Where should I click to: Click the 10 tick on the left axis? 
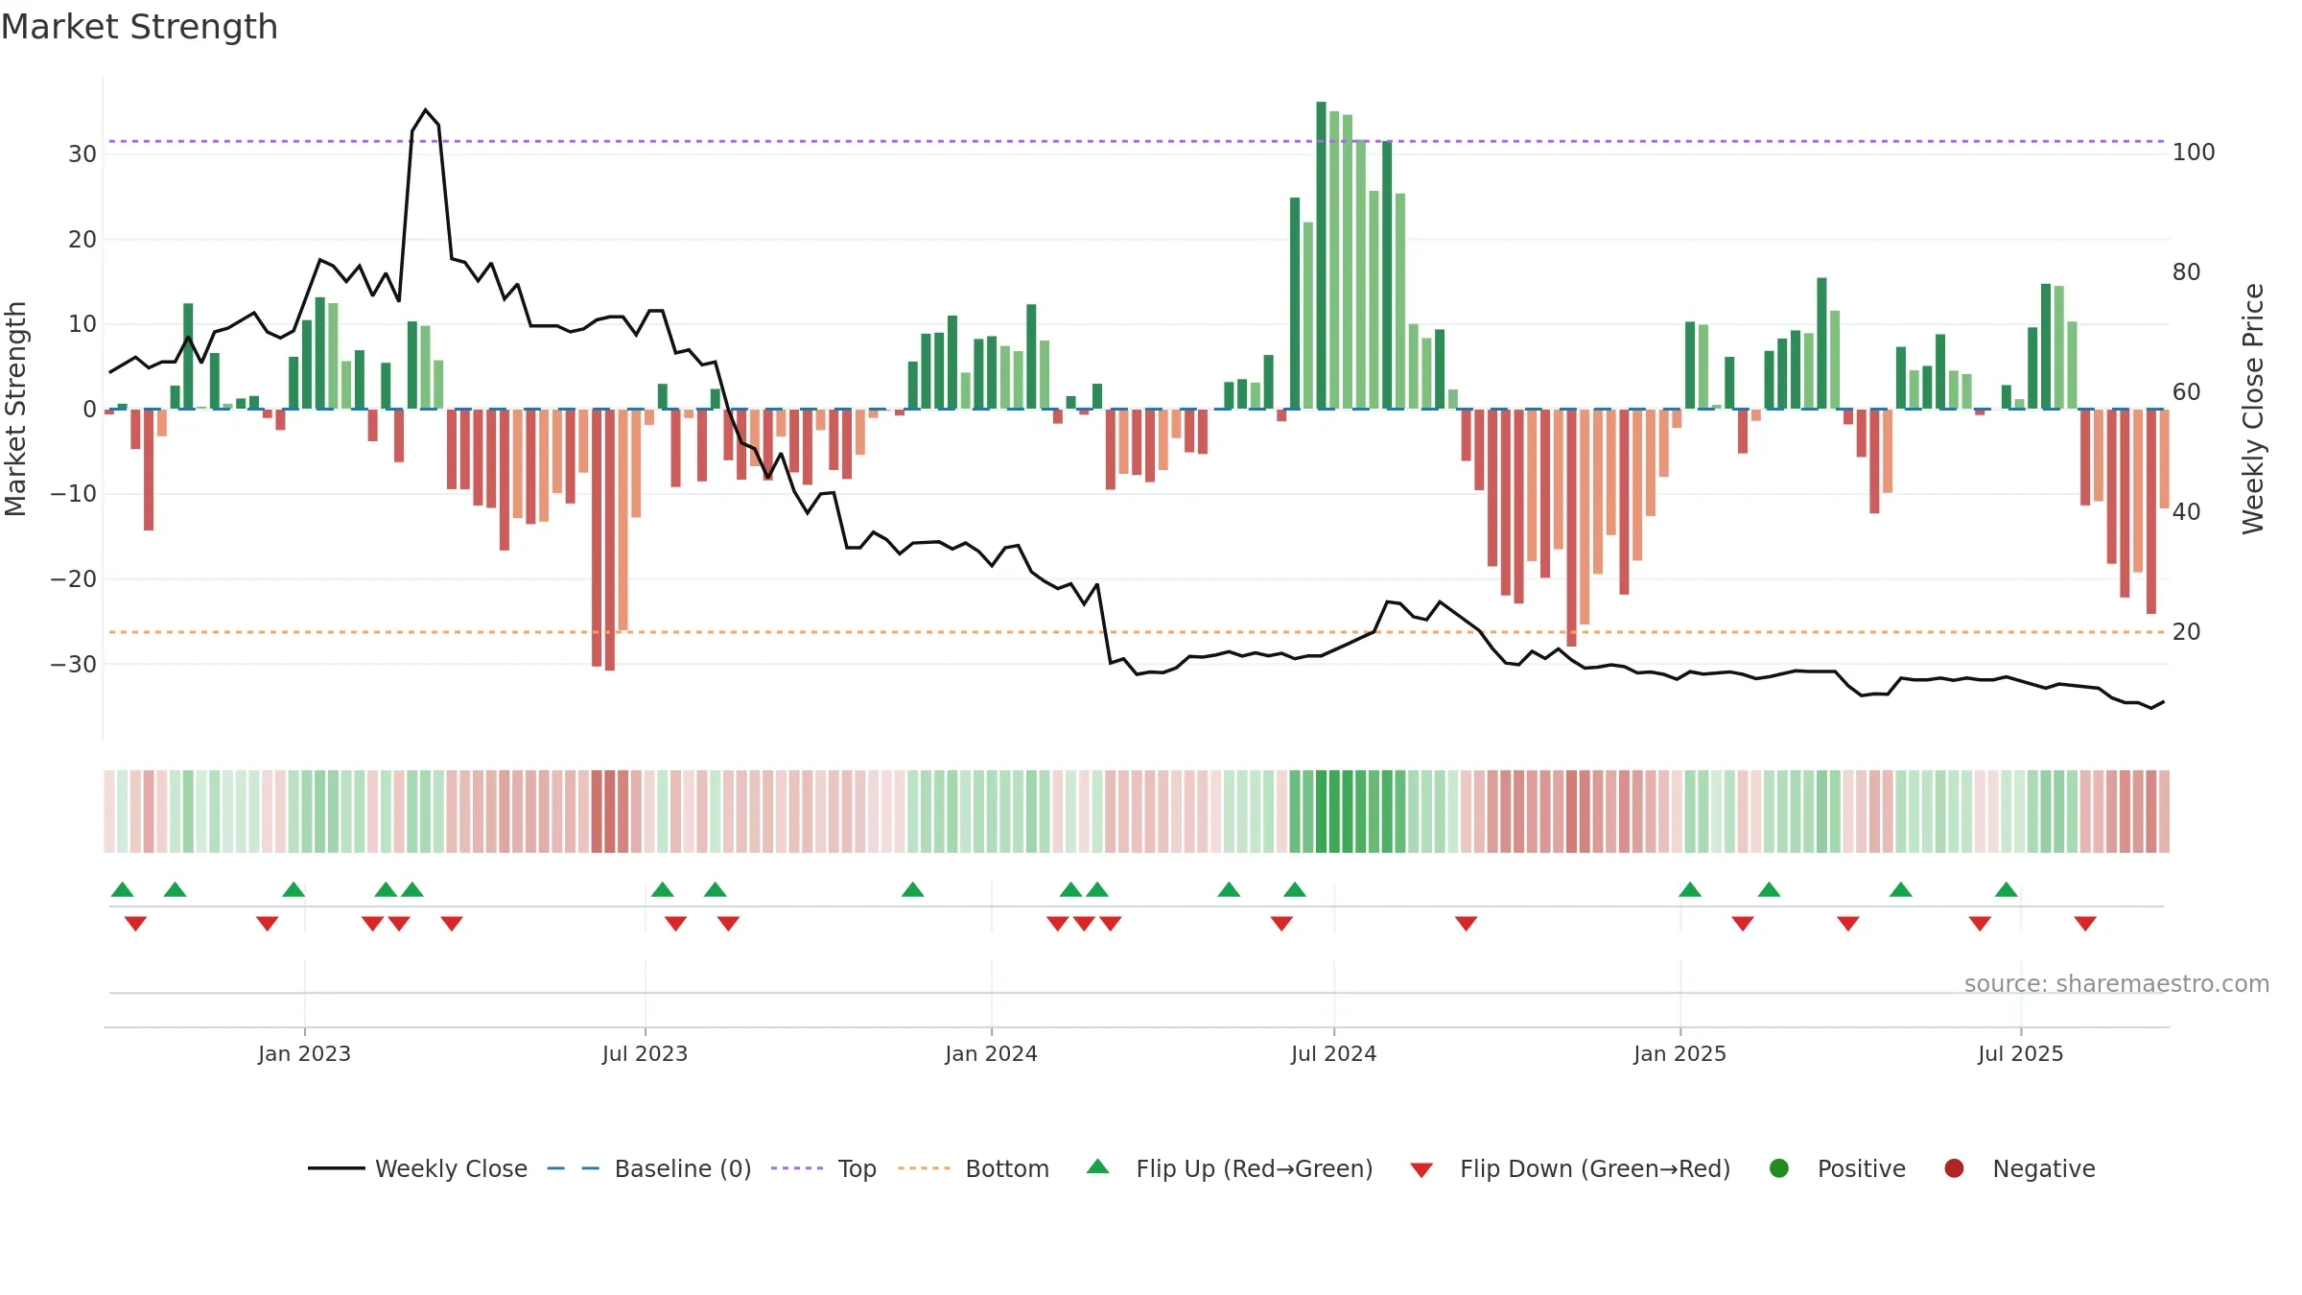pos(82,324)
